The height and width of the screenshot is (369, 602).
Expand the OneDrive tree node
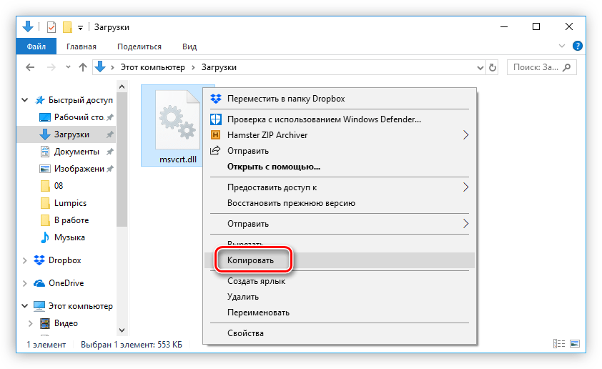click(26, 283)
